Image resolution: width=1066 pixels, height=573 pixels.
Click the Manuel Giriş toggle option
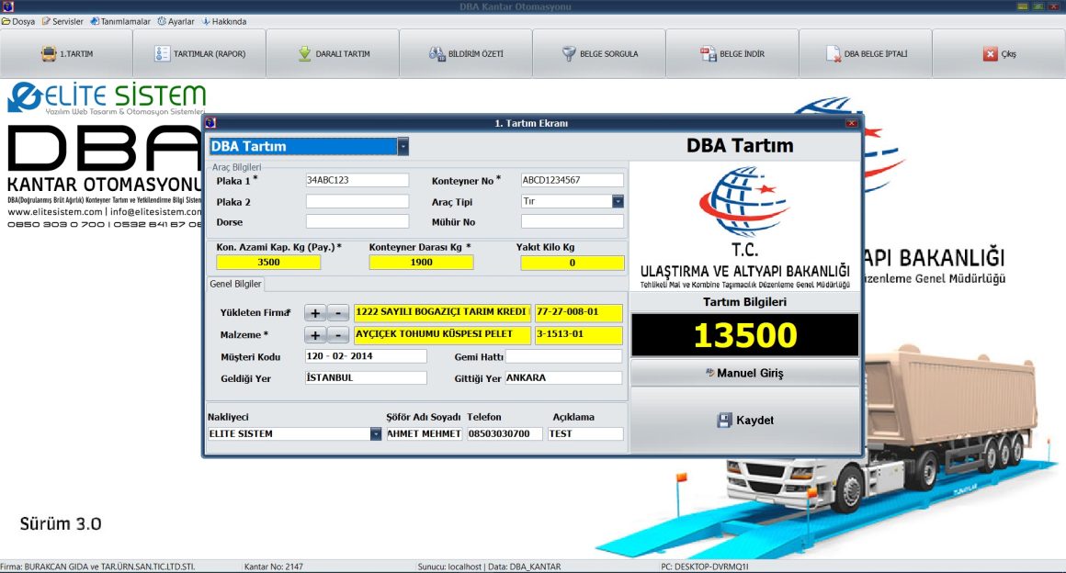point(743,373)
